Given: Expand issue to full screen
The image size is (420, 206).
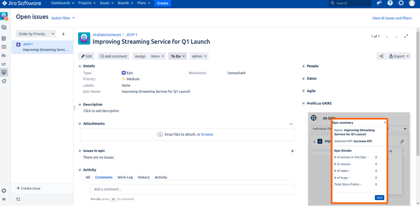Looking at the screenshot, I should click(406, 36).
